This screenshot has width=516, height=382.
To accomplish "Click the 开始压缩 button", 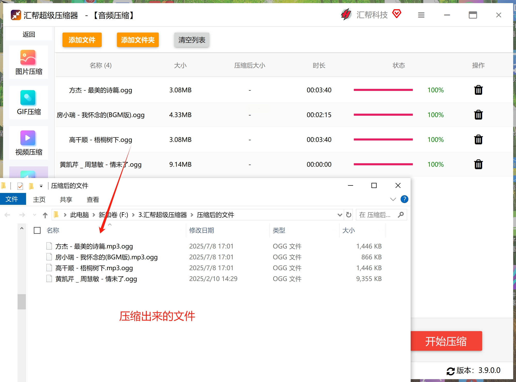I will pos(446,341).
